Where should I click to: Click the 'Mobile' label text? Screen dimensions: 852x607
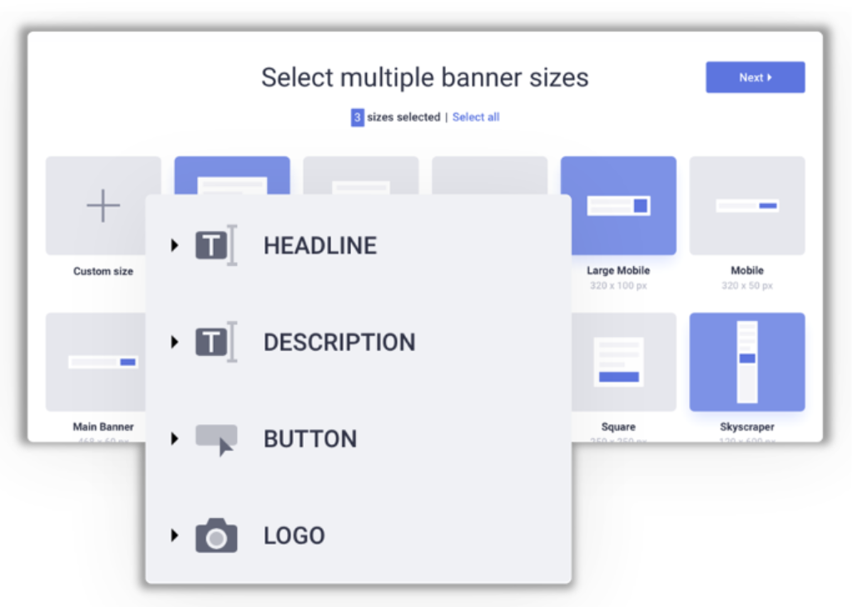(x=747, y=270)
